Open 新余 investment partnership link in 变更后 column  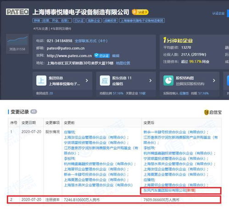point(174,132)
